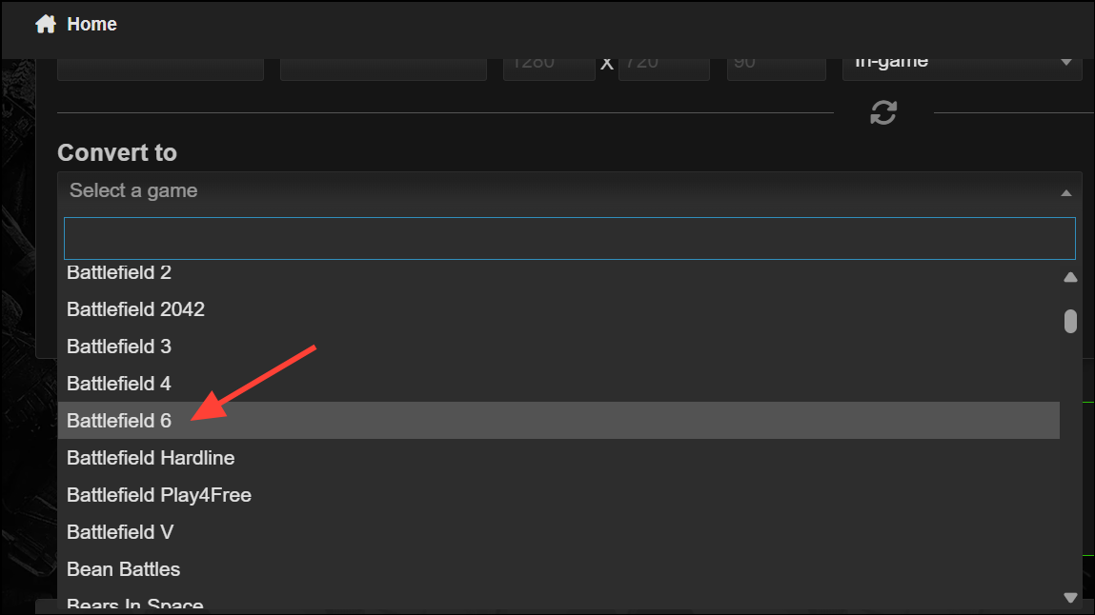Pick Battlefield Play4Free option
The image size is (1095, 615).
coord(558,495)
